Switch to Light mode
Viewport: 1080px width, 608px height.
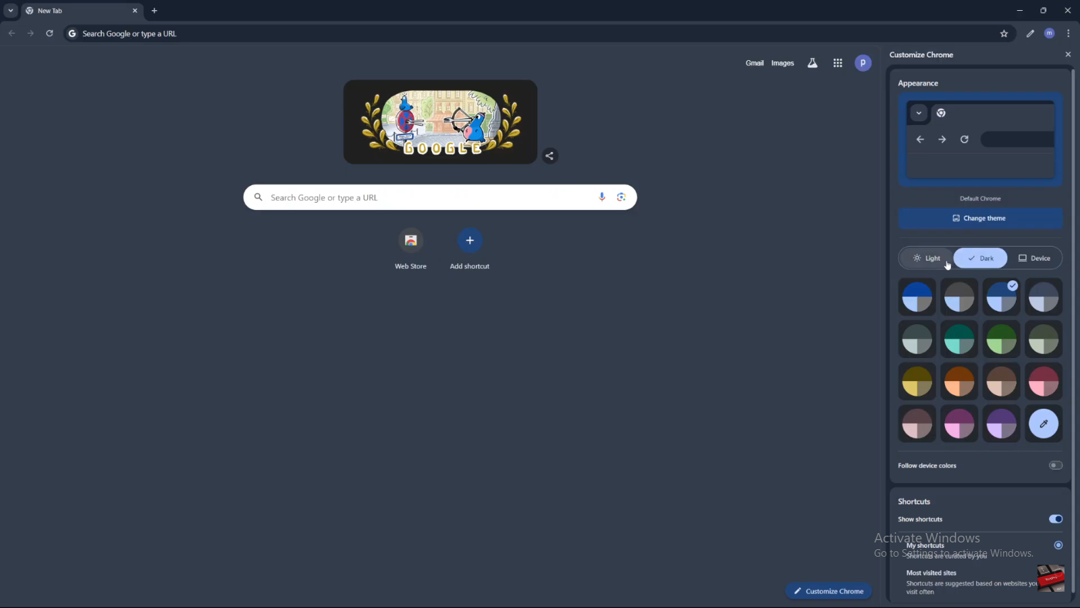[927, 258]
